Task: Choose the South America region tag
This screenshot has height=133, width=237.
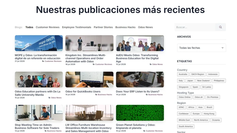Action: [x=186, y=126]
